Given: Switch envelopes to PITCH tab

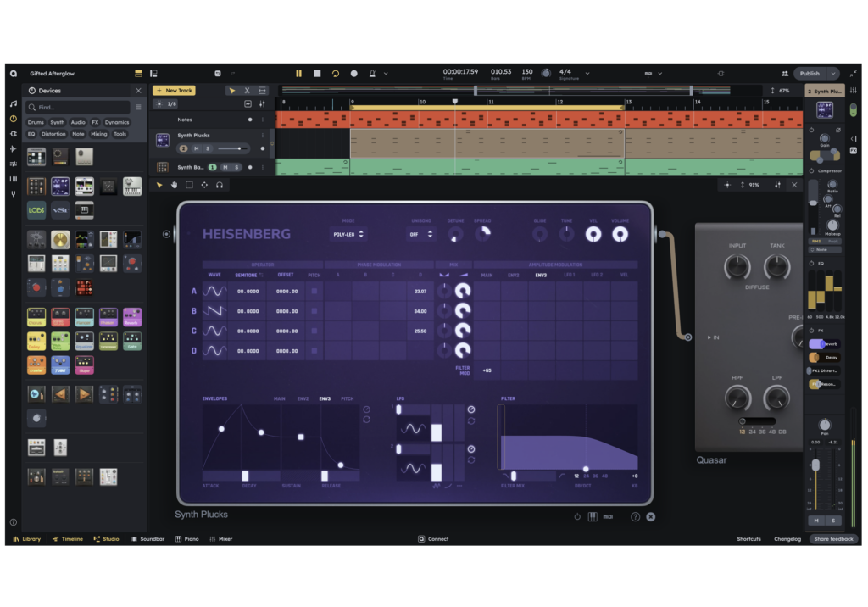Looking at the screenshot, I should (x=347, y=398).
